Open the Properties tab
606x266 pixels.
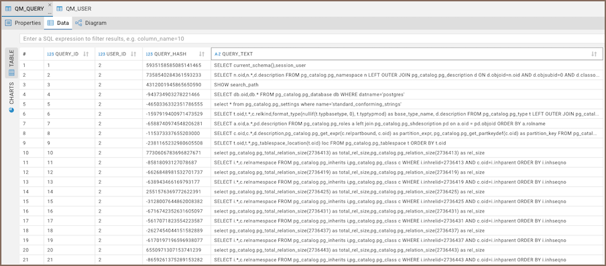pos(23,23)
